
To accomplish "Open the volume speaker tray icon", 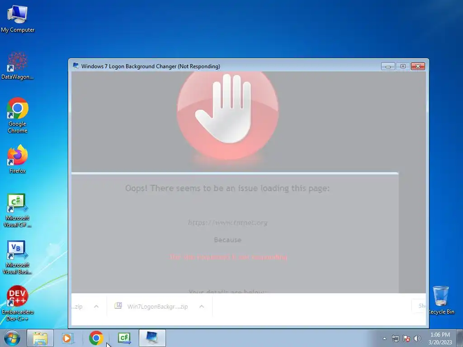I will [x=417, y=338].
